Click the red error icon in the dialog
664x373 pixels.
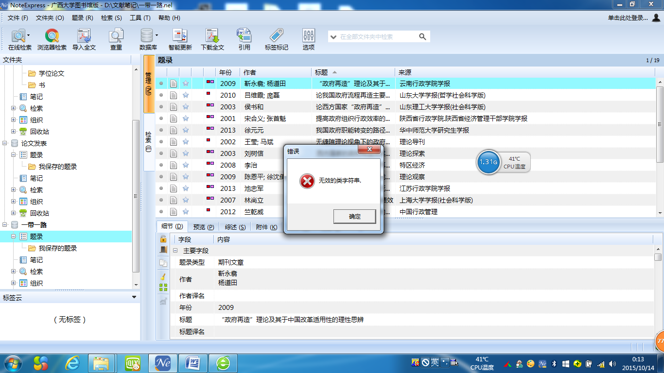pos(307,181)
